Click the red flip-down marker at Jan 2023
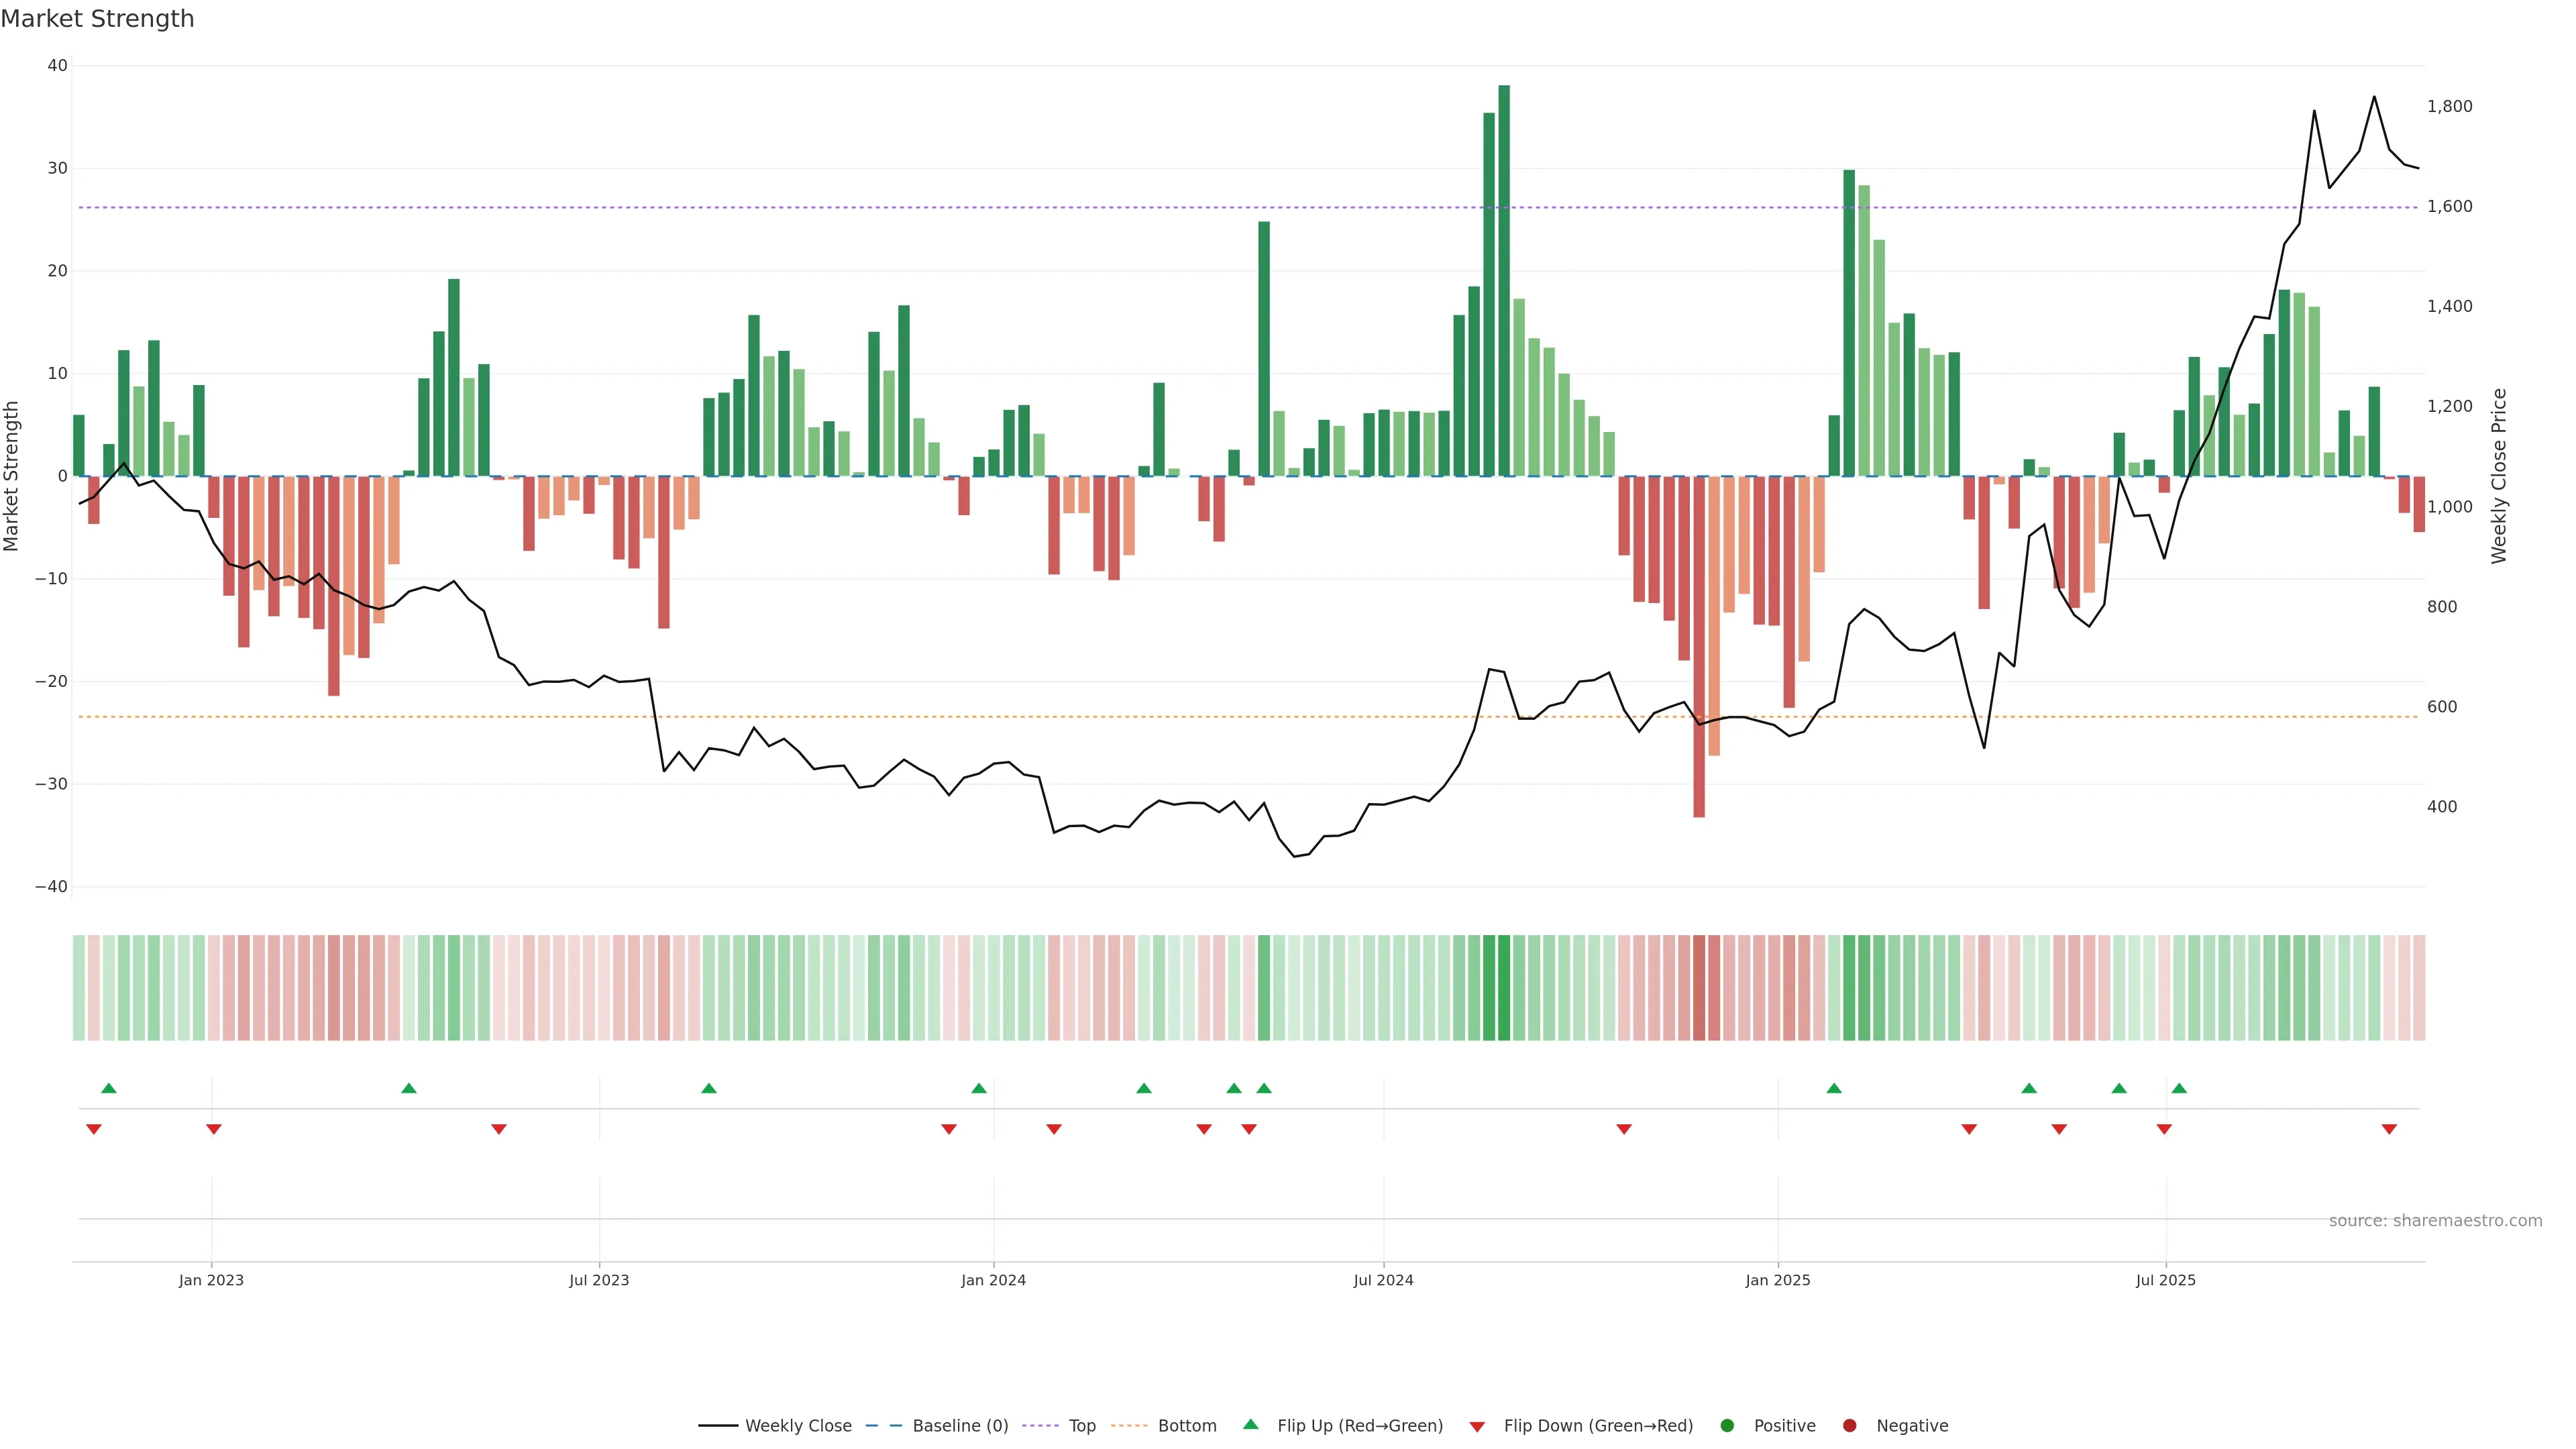 pos(213,1129)
